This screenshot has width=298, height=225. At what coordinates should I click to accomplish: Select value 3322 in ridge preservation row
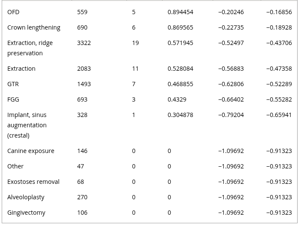tap(84, 43)
